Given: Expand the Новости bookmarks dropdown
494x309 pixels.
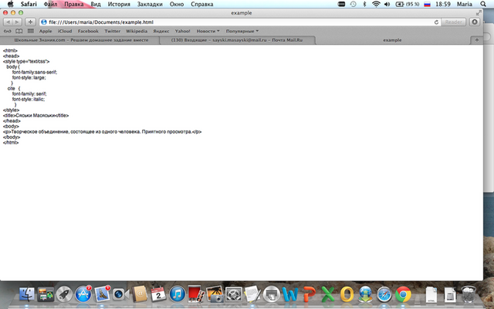Looking at the screenshot, I should pyautogui.click(x=208, y=31).
